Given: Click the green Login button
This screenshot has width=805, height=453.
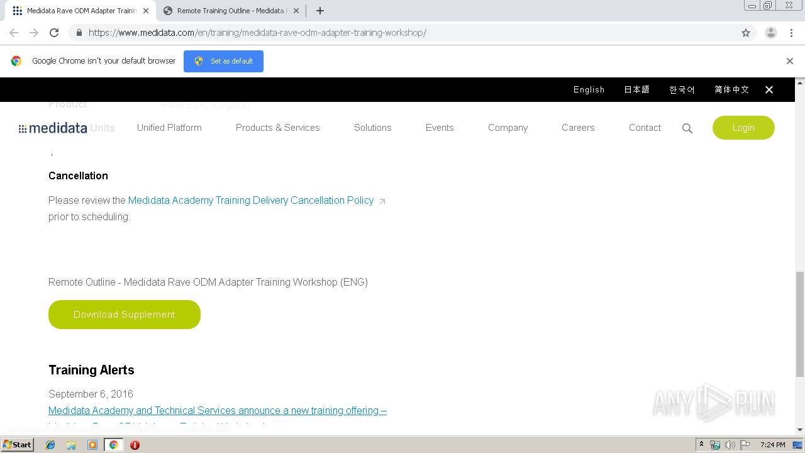Looking at the screenshot, I should [743, 128].
